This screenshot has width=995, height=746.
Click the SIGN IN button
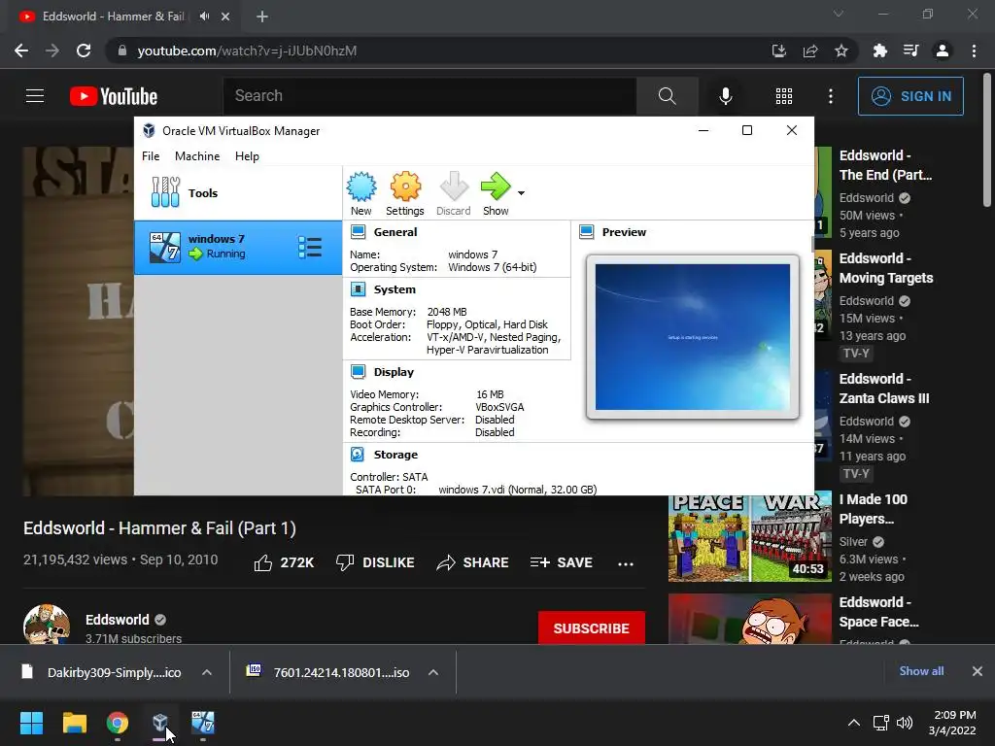tap(910, 96)
